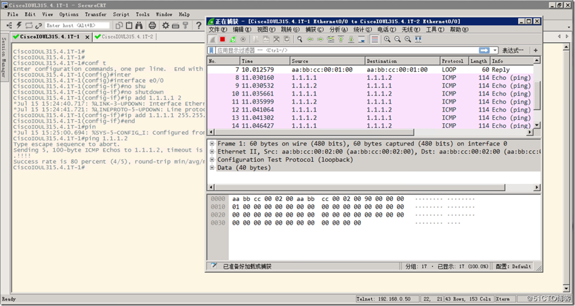Open the 捕获(C) menu in Wireshark
Image resolution: width=575 pixels, height=306 pixels.
click(314, 29)
